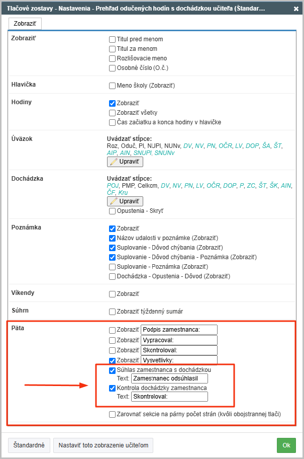Click Nastaviť toto zobrazenie učiteľom button
The image size is (304, 459).
point(103,445)
